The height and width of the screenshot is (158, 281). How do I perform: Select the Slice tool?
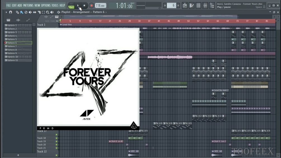pos(39,12)
